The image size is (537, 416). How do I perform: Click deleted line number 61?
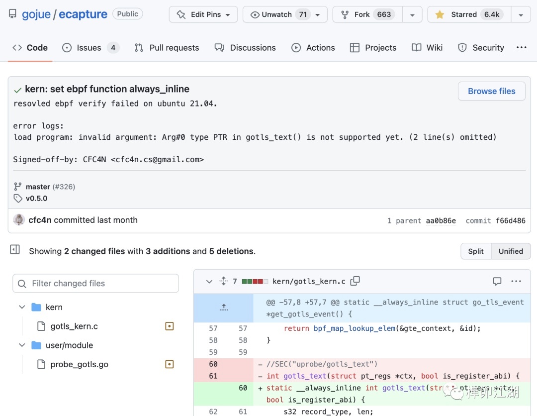(213, 376)
